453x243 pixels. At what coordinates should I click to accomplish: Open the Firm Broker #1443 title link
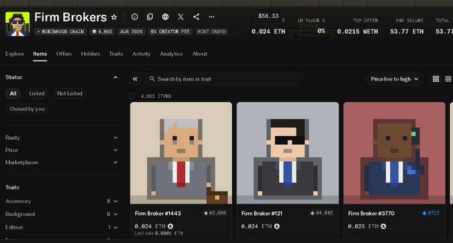pyautogui.click(x=158, y=214)
